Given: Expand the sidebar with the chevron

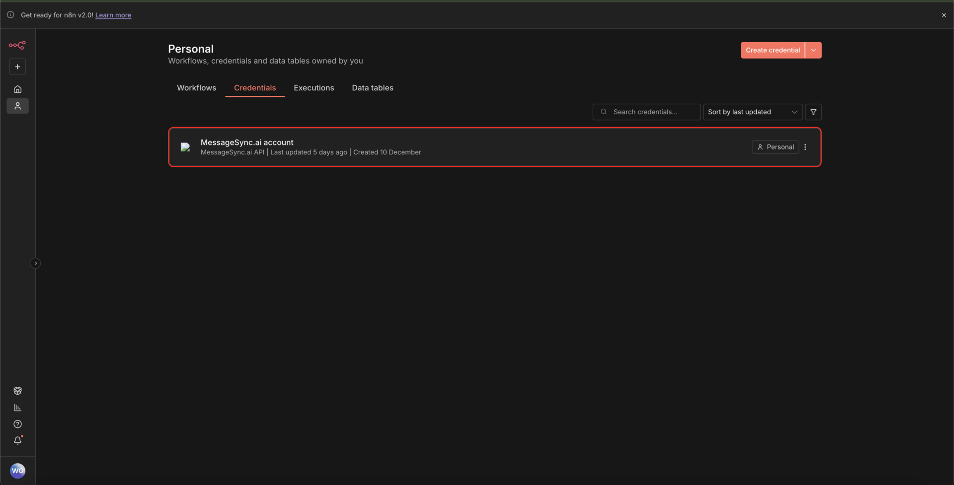Looking at the screenshot, I should [35, 263].
